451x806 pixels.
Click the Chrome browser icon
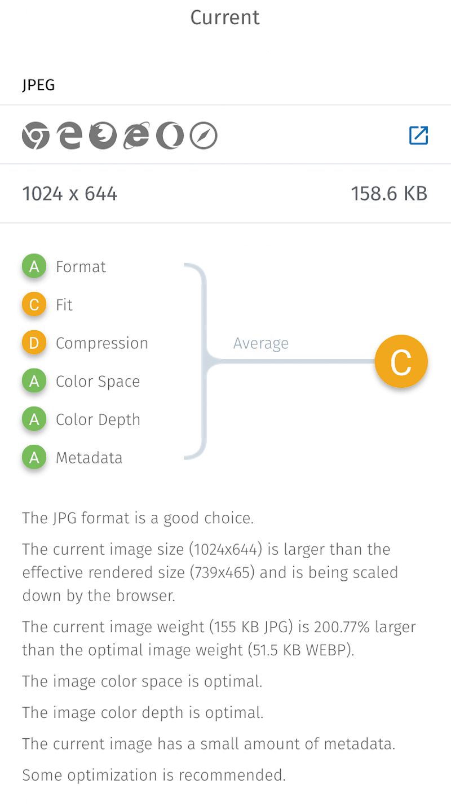coord(36,136)
